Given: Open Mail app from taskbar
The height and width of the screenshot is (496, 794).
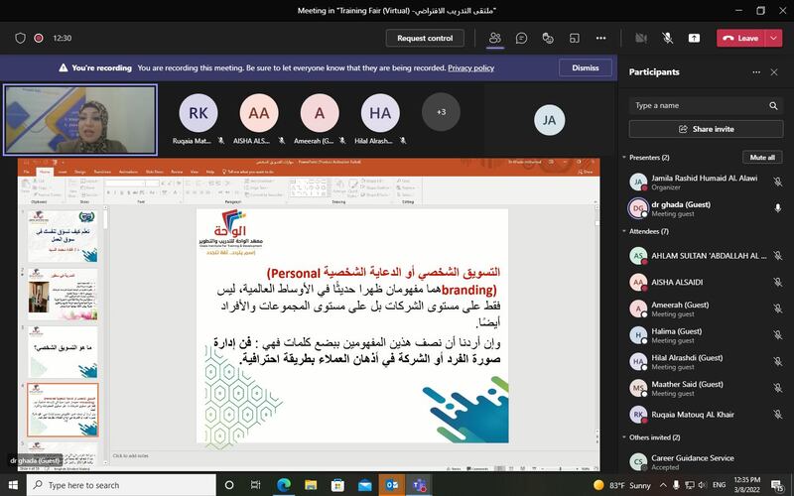Looking at the screenshot, I should coord(364,485).
